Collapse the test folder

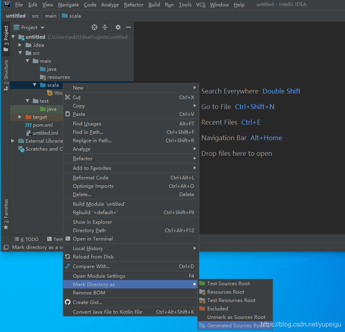tap(28, 101)
